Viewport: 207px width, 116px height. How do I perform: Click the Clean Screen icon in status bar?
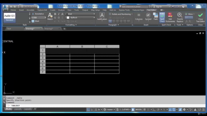(x=200, y=110)
